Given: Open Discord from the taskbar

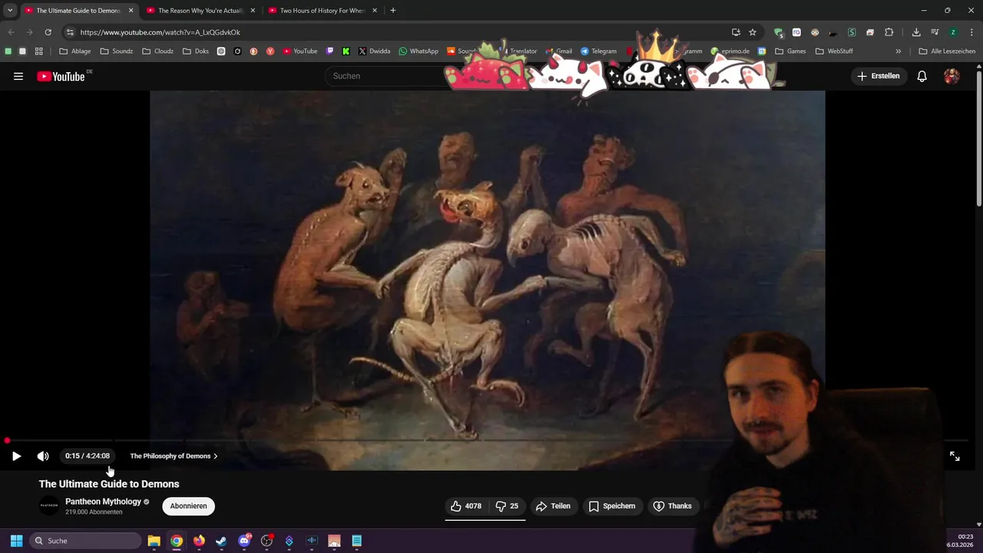Looking at the screenshot, I should [x=244, y=541].
